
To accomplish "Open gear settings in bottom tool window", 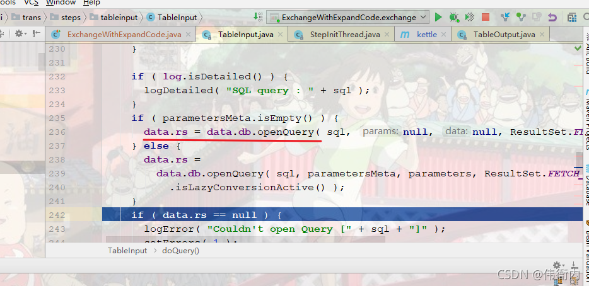I will (558, 265).
